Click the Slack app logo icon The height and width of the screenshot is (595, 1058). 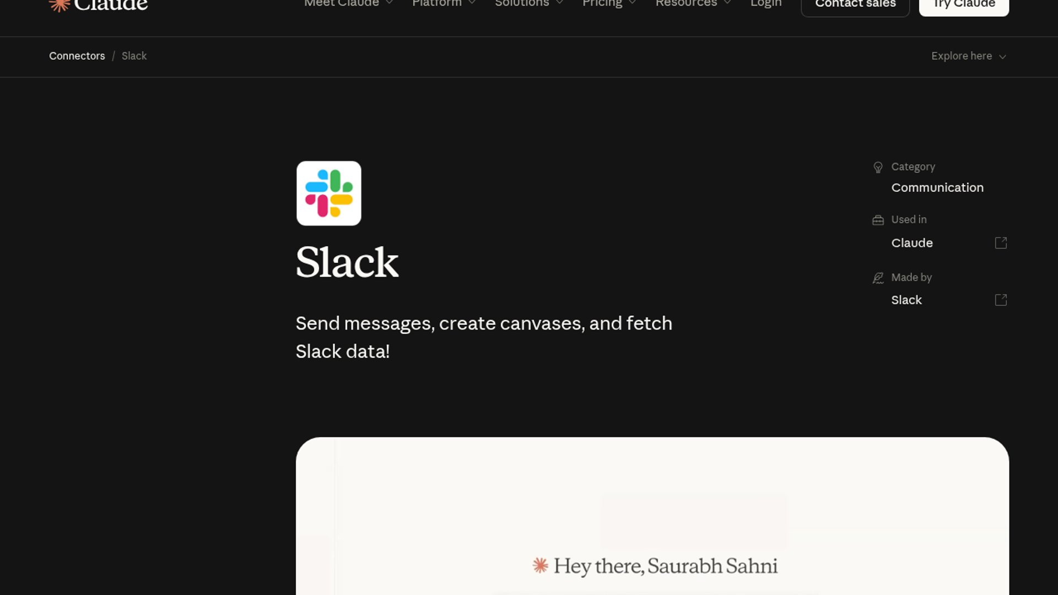point(328,193)
